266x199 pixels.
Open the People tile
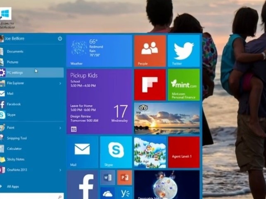150,51
